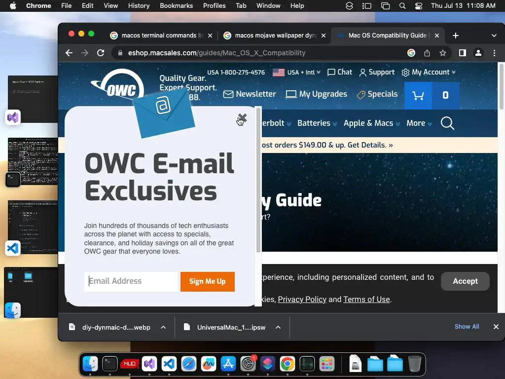Go back with the browser back arrow
Viewport: 505px width, 379px height.
click(x=69, y=53)
